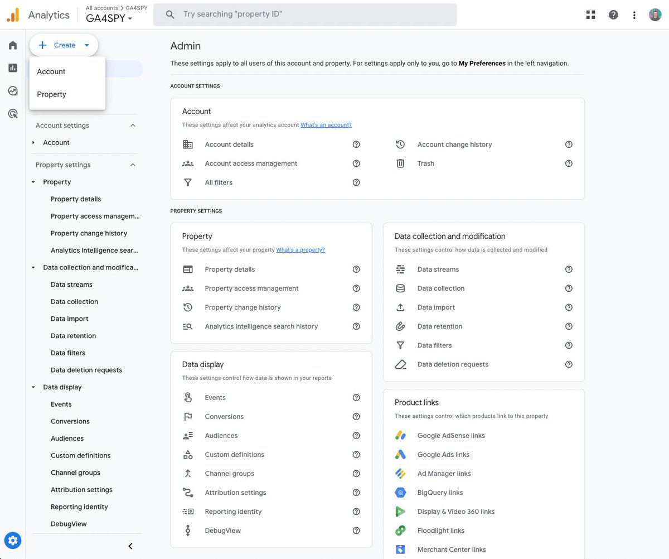
Task: Expand the Account tree item in sidebar
Action: [33, 143]
